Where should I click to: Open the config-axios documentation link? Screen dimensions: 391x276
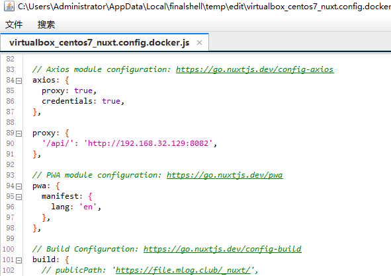pos(255,69)
